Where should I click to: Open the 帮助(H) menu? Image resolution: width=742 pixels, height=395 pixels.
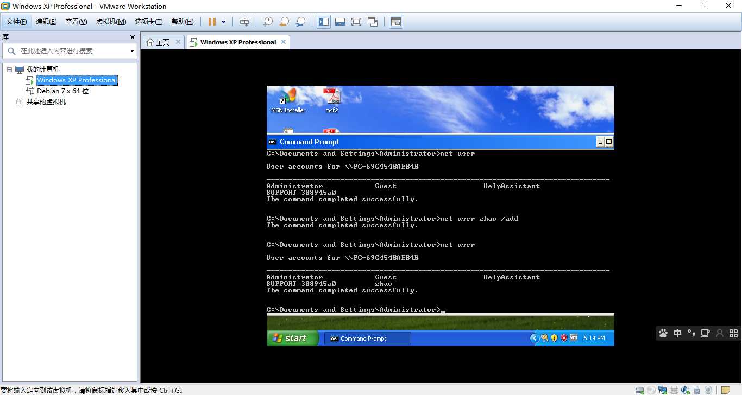[x=183, y=22]
